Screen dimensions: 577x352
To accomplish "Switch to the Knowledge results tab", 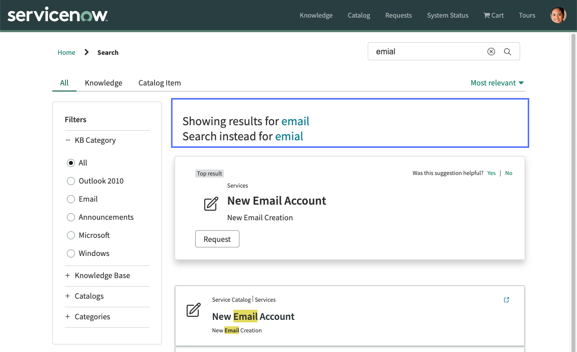I will coord(104,83).
